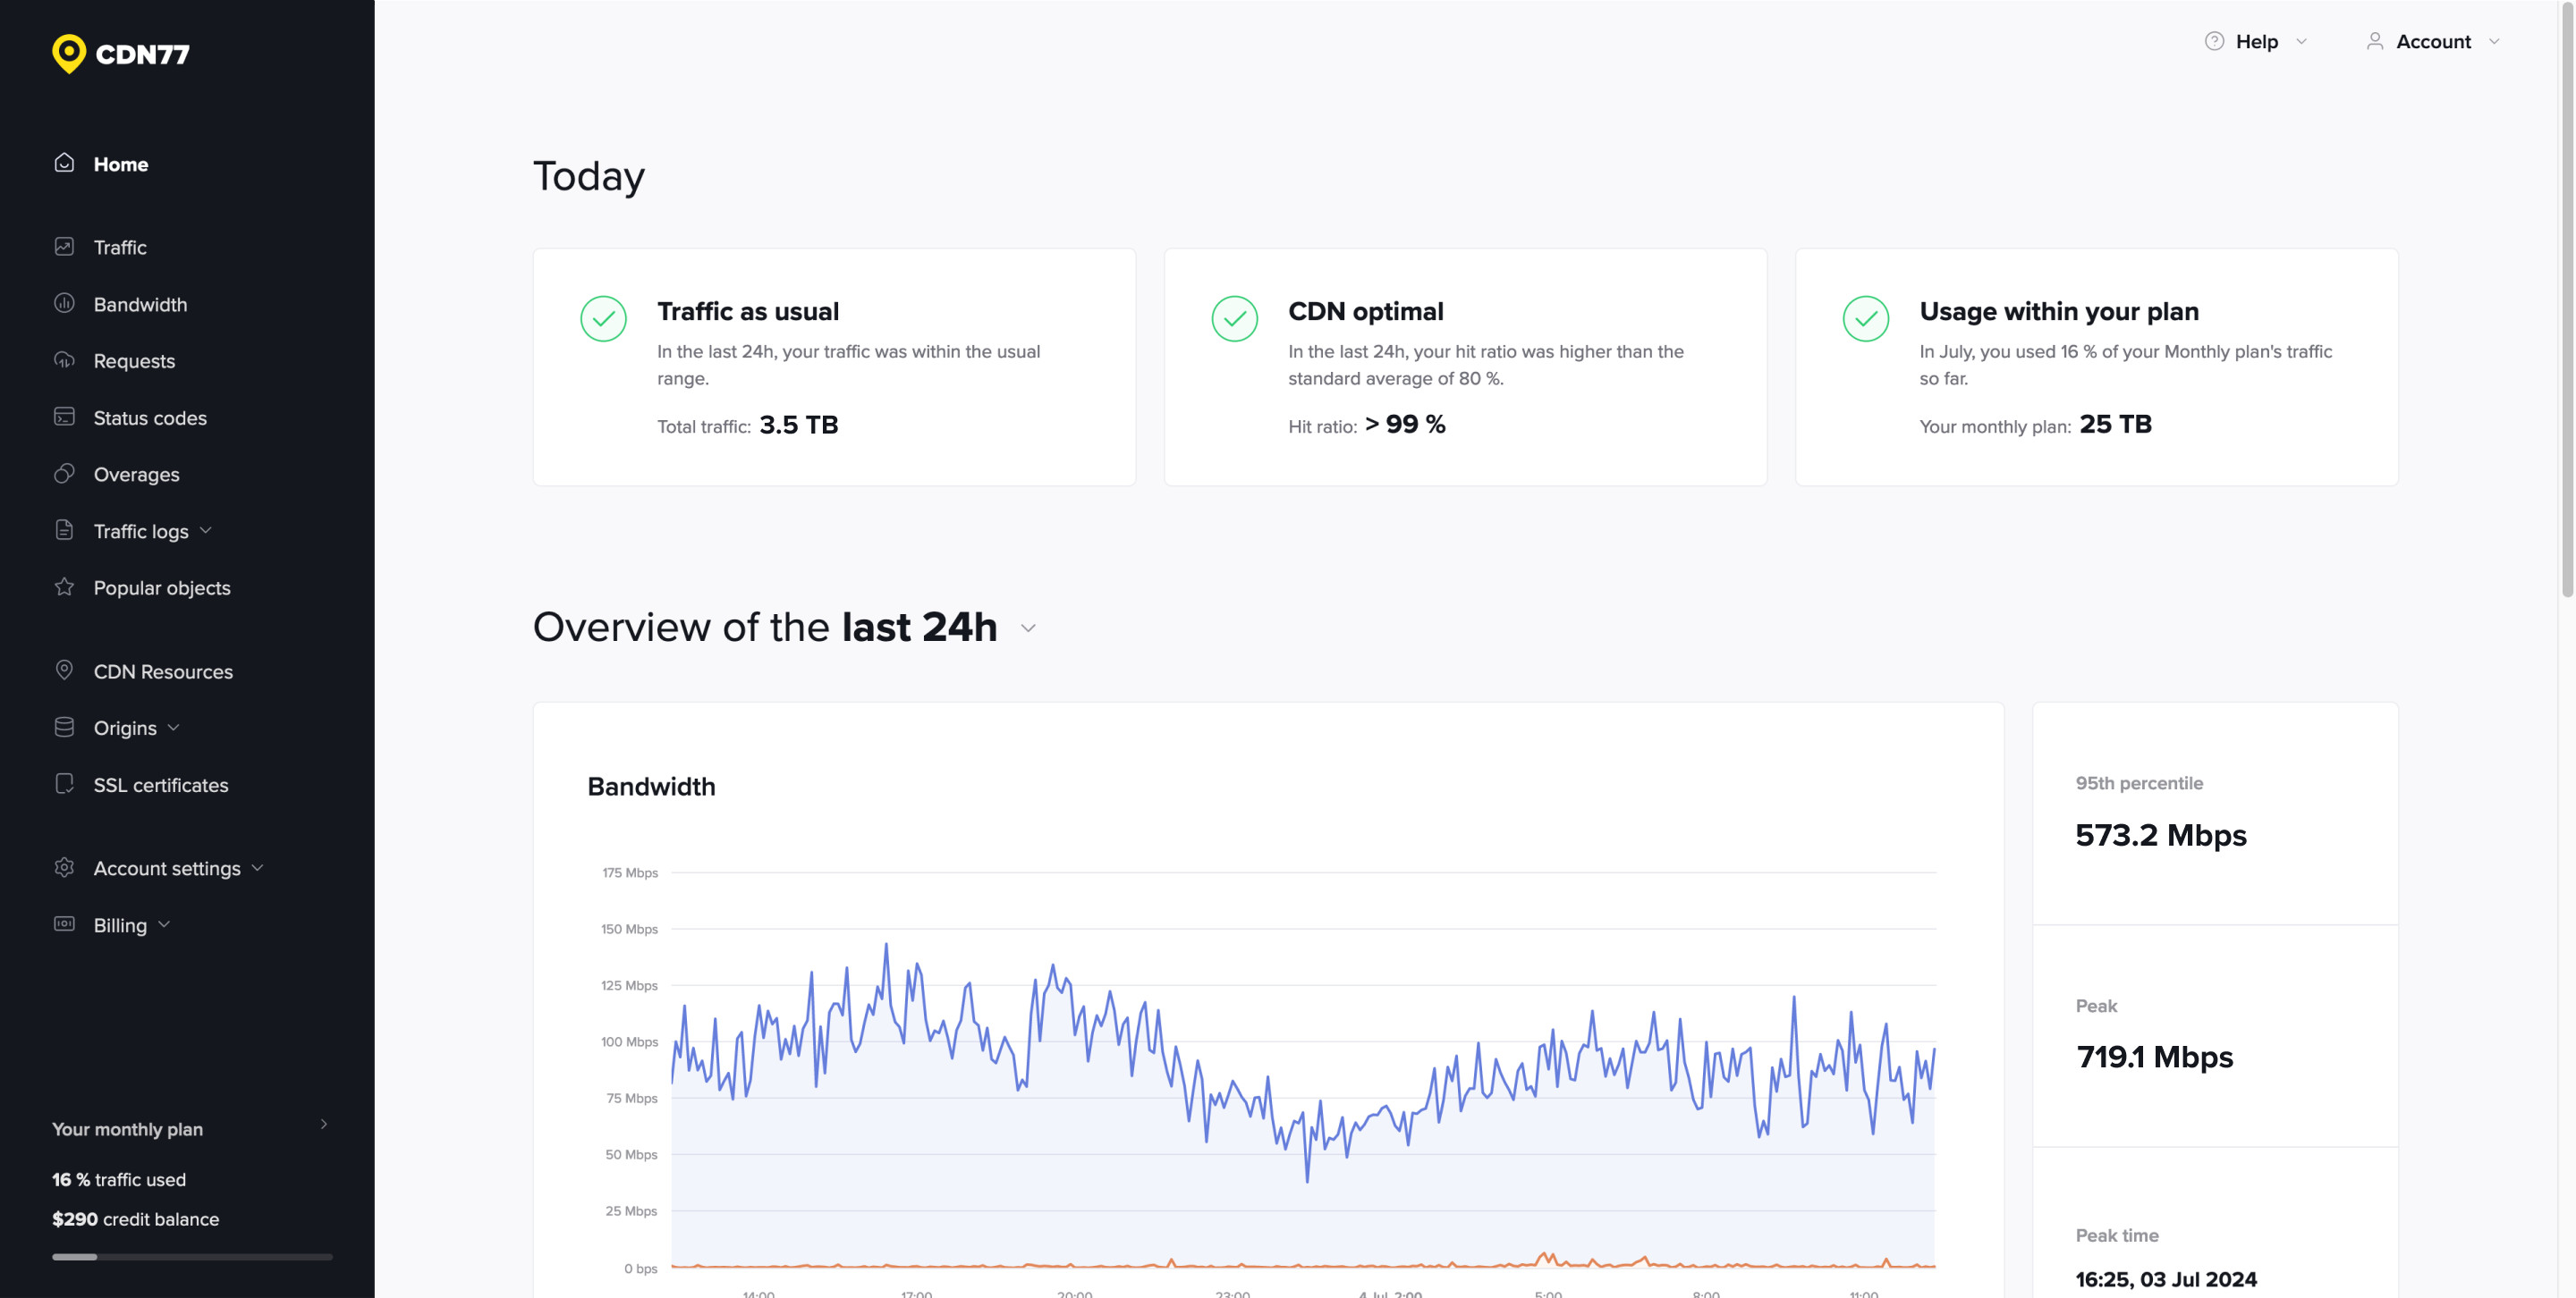Expand the Billing submenu
The width and height of the screenshot is (2576, 1298).
(165, 924)
